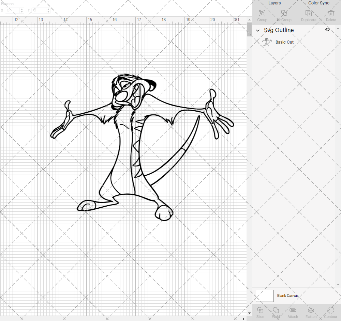Increase the Y position value
Viewport: 341px width, 321px height.
pyautogui.click(x=48, y=9)
